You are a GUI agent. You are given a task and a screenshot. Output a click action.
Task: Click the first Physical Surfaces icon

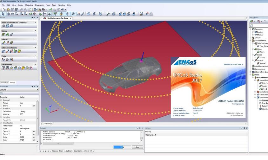3,26
